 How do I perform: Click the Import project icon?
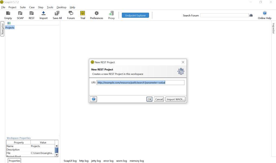coord(43,13)
